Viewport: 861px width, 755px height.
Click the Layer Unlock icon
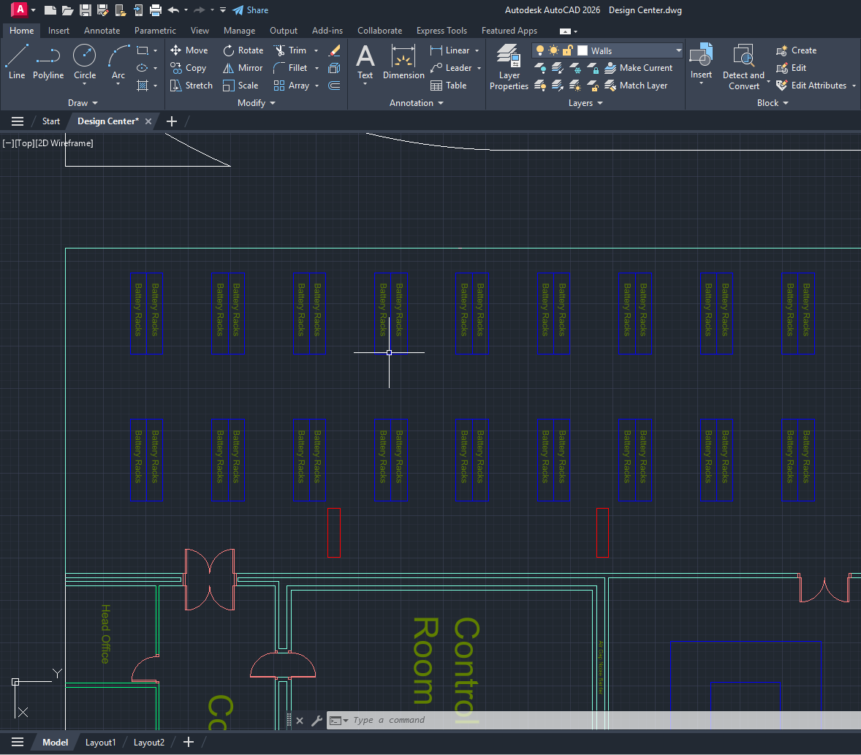[x=593, y=86]
